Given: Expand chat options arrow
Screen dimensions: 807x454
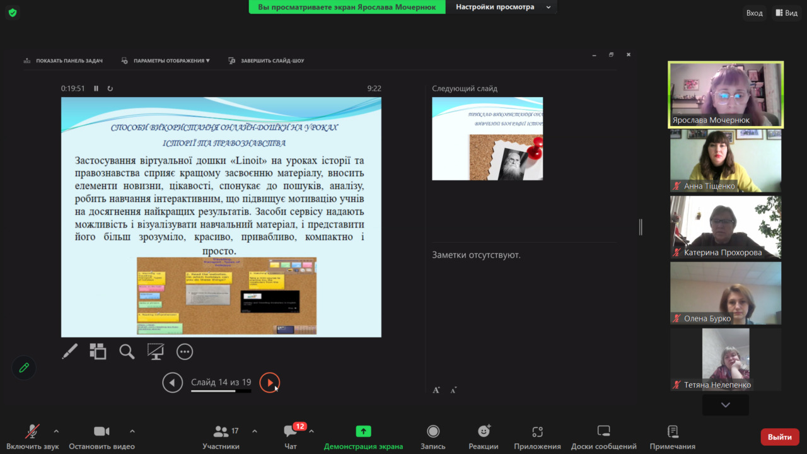Looking at the screenshot, I should tap(311, 431).
